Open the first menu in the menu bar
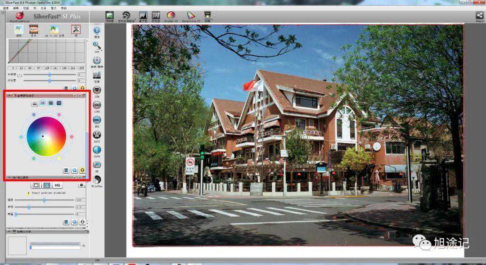 tap(6, 8)
